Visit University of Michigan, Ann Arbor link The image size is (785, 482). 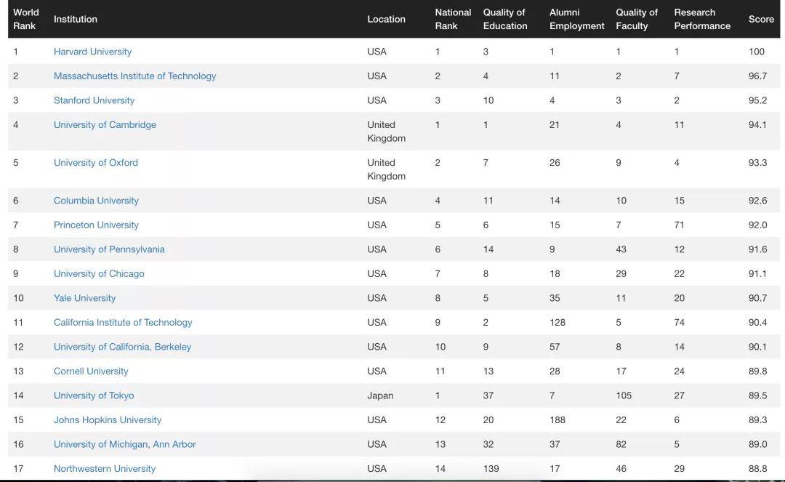124,444
